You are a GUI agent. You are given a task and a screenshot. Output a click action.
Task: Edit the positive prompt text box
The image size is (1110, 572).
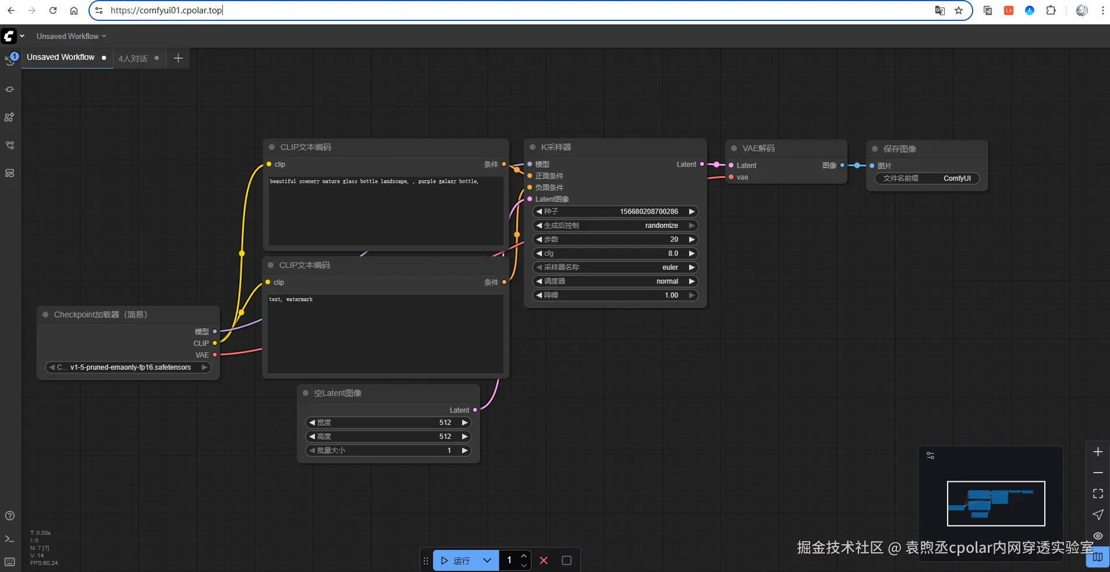coord(386,210)
